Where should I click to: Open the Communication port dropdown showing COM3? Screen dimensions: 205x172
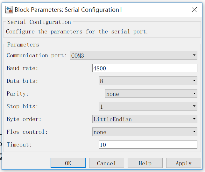pyautogui.click(x=133, y=55)
